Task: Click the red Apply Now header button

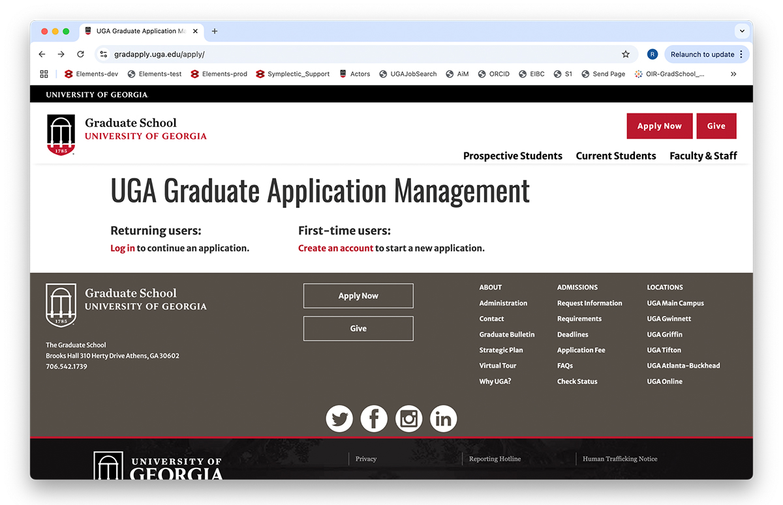Action: pyautogui.click(x=659, y=126)
